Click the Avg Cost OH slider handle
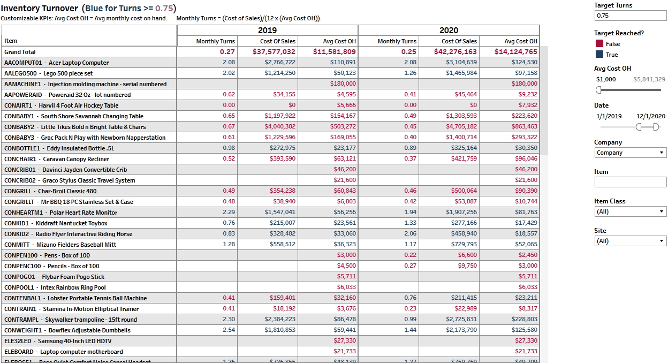668x364 pixels. pos(598,90)
